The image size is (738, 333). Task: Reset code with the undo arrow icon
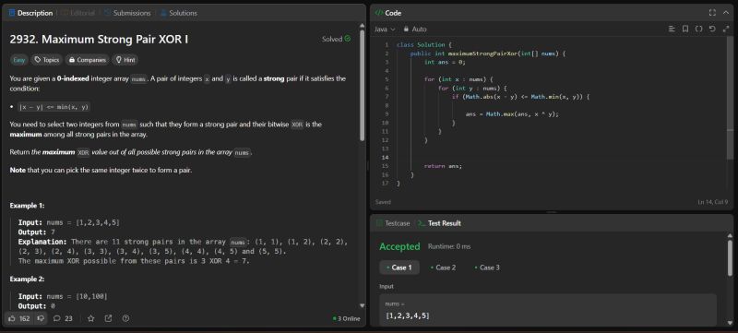(x=712, y=30)
